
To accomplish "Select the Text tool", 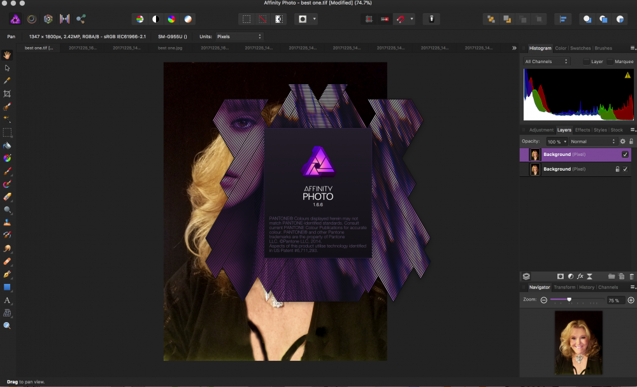I will click(x=8, y=299).
